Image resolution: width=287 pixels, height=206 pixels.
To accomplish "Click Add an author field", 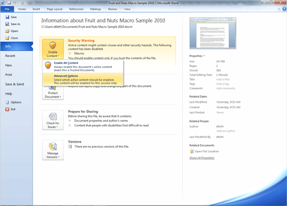I will pyautogui.click(x=226, y=131).
